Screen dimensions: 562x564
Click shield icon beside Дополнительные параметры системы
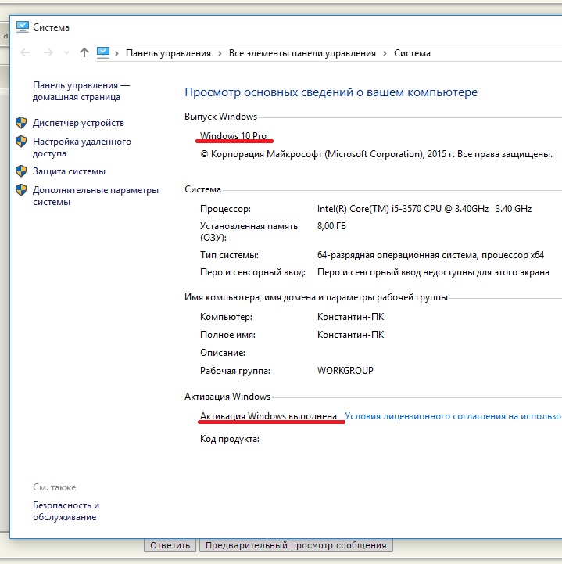pyautogui.click(x=21, y=190)
